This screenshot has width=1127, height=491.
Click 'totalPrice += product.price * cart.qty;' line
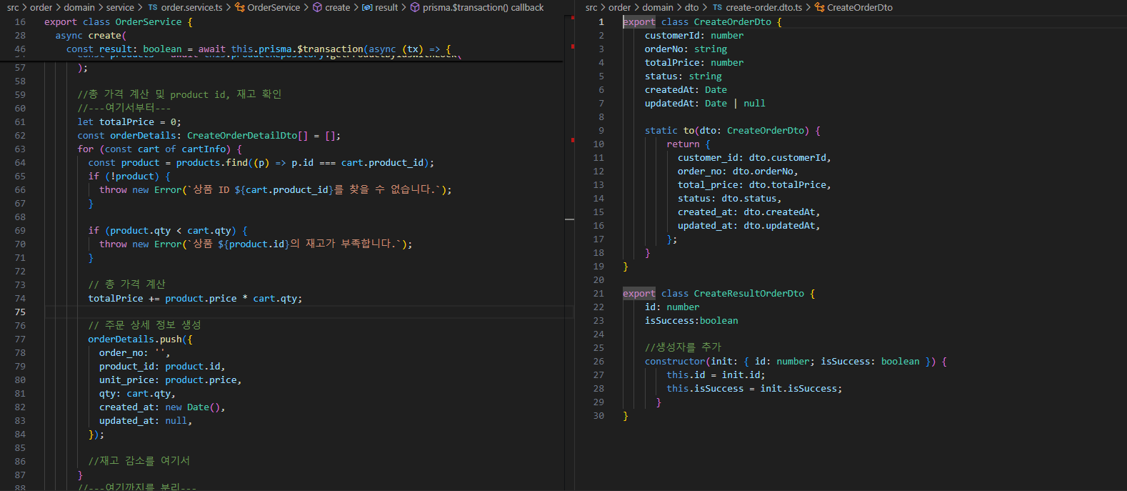click(195, 299)
